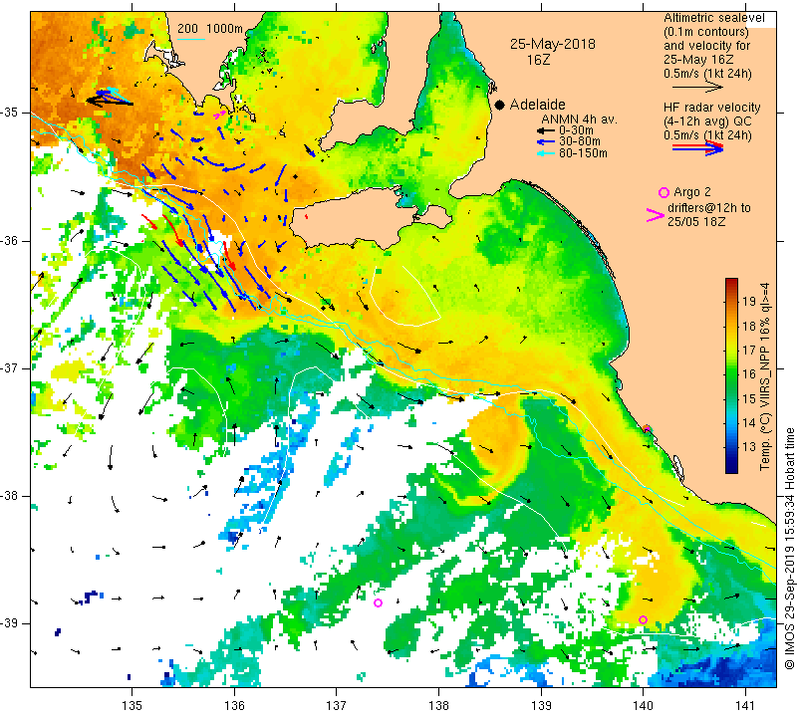Click the longitude axis label 136
The height and width of the screenshot is (717, 797).
[x=234, y=706]
